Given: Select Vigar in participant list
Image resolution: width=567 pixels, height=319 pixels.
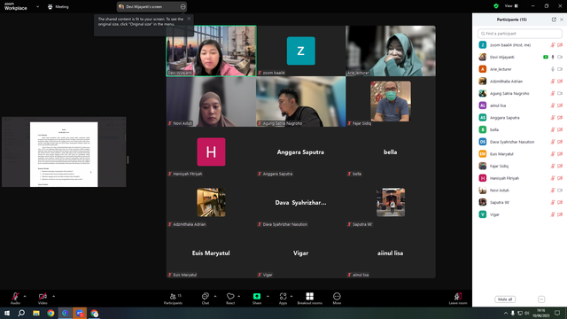Looking at the screenshot, I should (x=520, y=214).
